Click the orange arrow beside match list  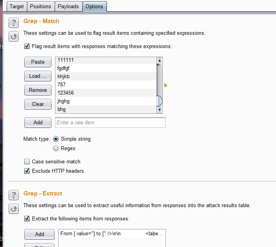click(166, 85)
